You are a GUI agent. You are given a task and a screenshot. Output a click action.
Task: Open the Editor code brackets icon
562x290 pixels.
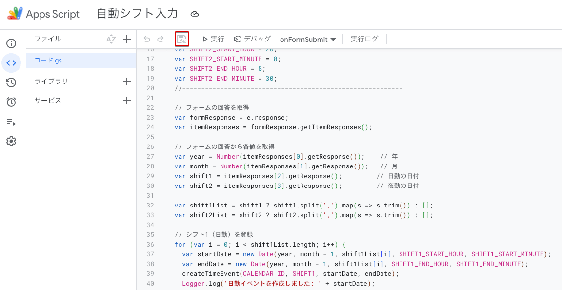pyautogui.click(x=11, y=63)
